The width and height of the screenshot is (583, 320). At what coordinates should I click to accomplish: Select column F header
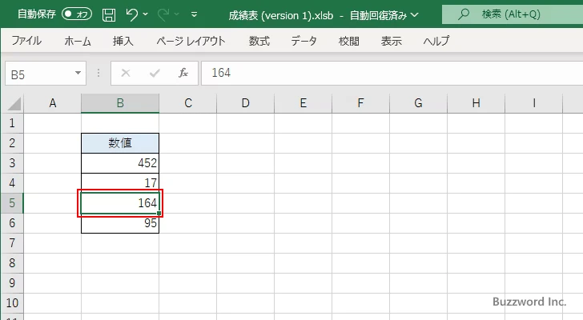click(361, 103)
